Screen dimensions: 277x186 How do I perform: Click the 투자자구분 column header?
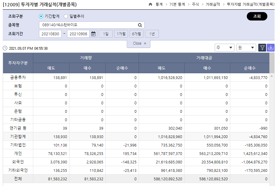point(18,63)
